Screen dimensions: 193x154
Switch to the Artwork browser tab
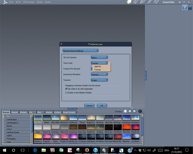coord(49,112)
